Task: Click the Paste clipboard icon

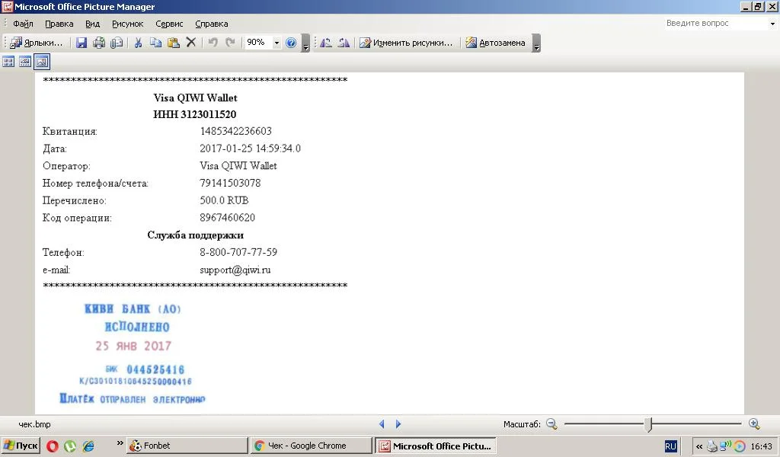Action: pos(173,43)
